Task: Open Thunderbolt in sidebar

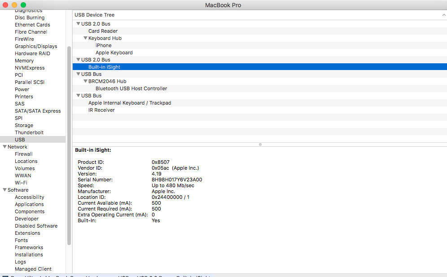Action: pos(29,132)
